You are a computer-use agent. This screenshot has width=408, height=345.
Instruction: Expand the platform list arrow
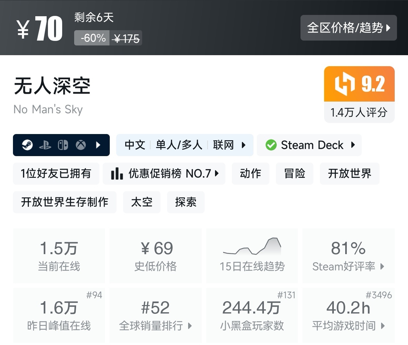tap(98, 145)
